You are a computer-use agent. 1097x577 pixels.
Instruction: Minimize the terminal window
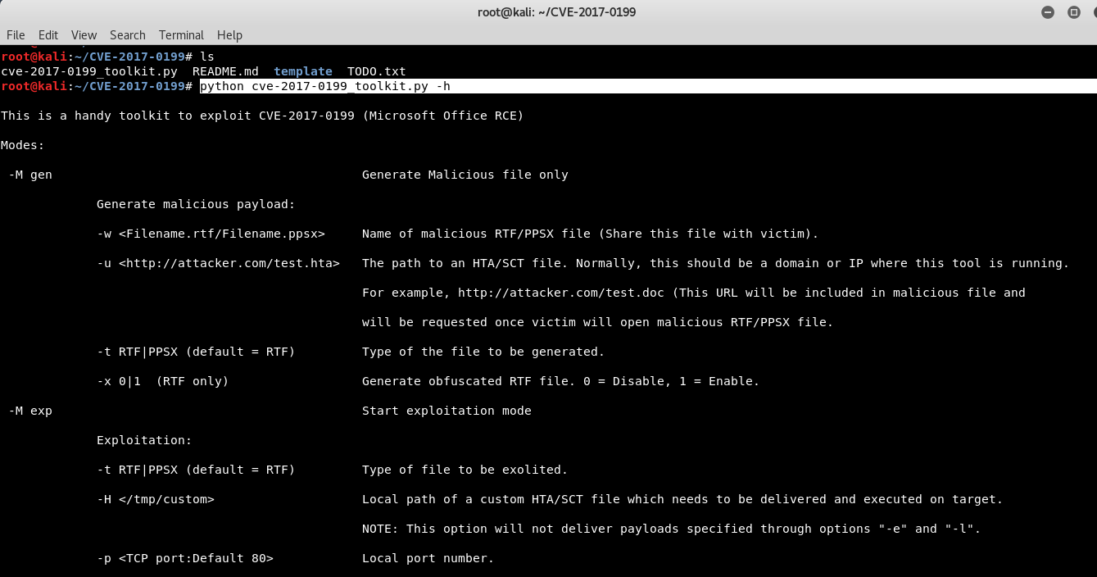coord(1048,12)
